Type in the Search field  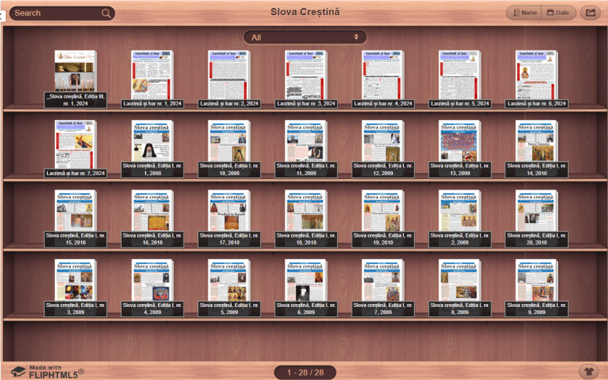tap(54, 13)
